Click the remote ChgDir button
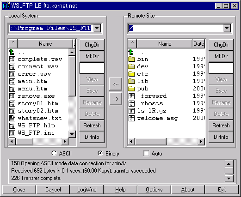This screenshot has height=197, width=241. click(x=221, y=45)
